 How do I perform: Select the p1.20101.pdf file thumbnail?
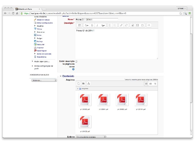tap(141, 100)
